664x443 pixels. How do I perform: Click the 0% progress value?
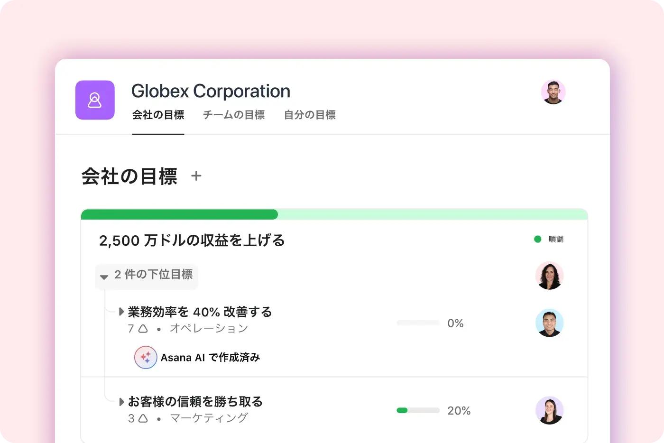click(x=455, y=323)
